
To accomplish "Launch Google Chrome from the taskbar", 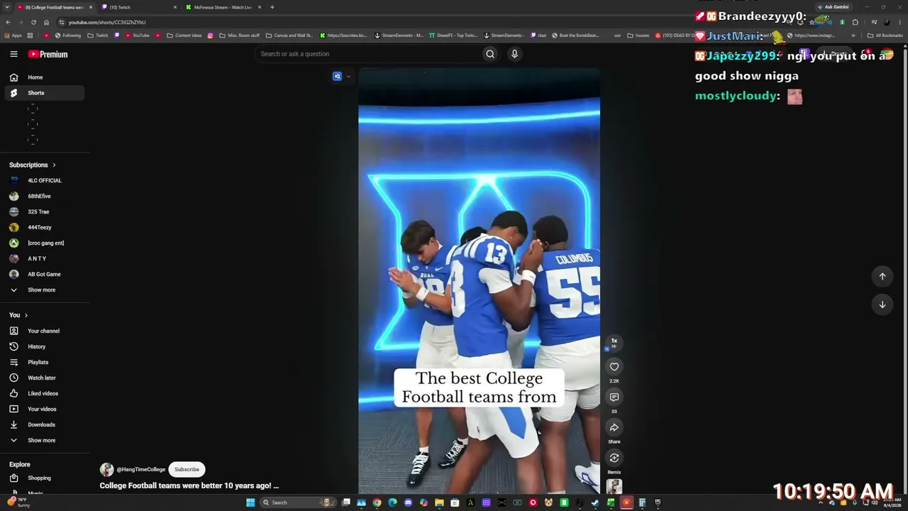I will (377, 502).
